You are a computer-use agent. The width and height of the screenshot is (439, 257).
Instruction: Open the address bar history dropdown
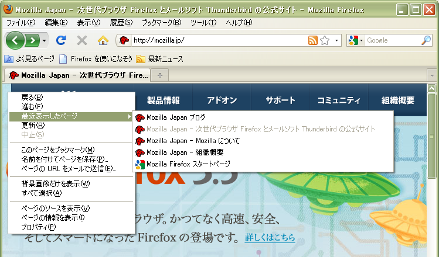336,40
